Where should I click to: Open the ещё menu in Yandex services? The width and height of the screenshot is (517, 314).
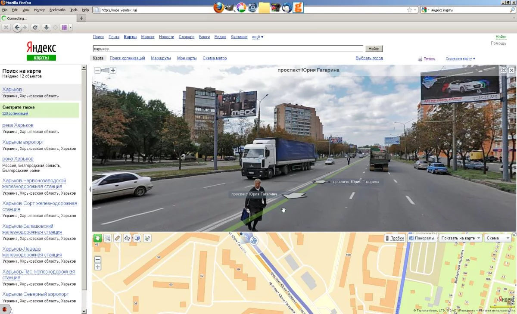(257, 37)
